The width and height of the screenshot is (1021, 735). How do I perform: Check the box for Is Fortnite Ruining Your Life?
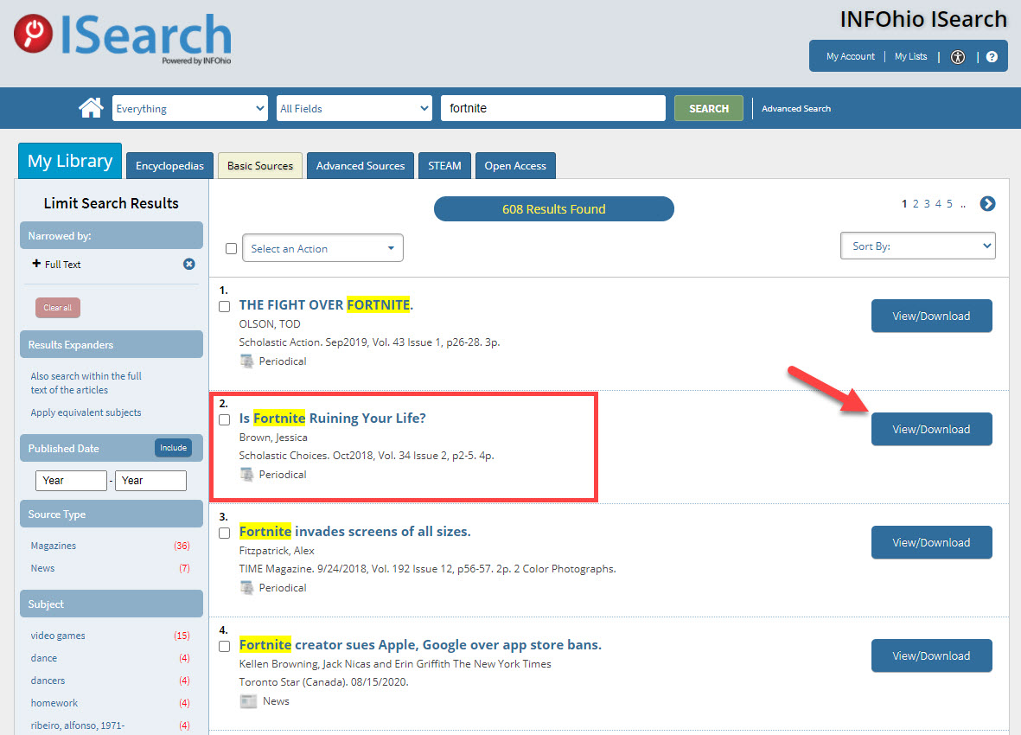point(225,420)
